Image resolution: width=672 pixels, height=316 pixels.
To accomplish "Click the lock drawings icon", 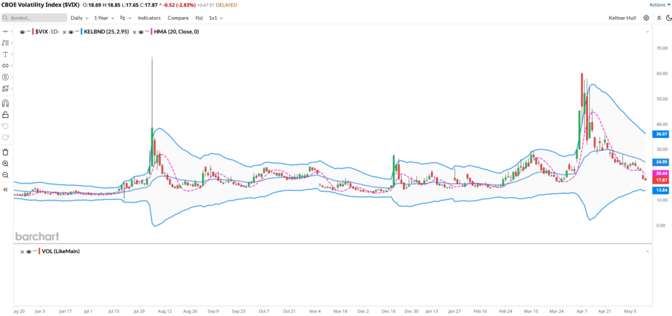I will [5, 115].
